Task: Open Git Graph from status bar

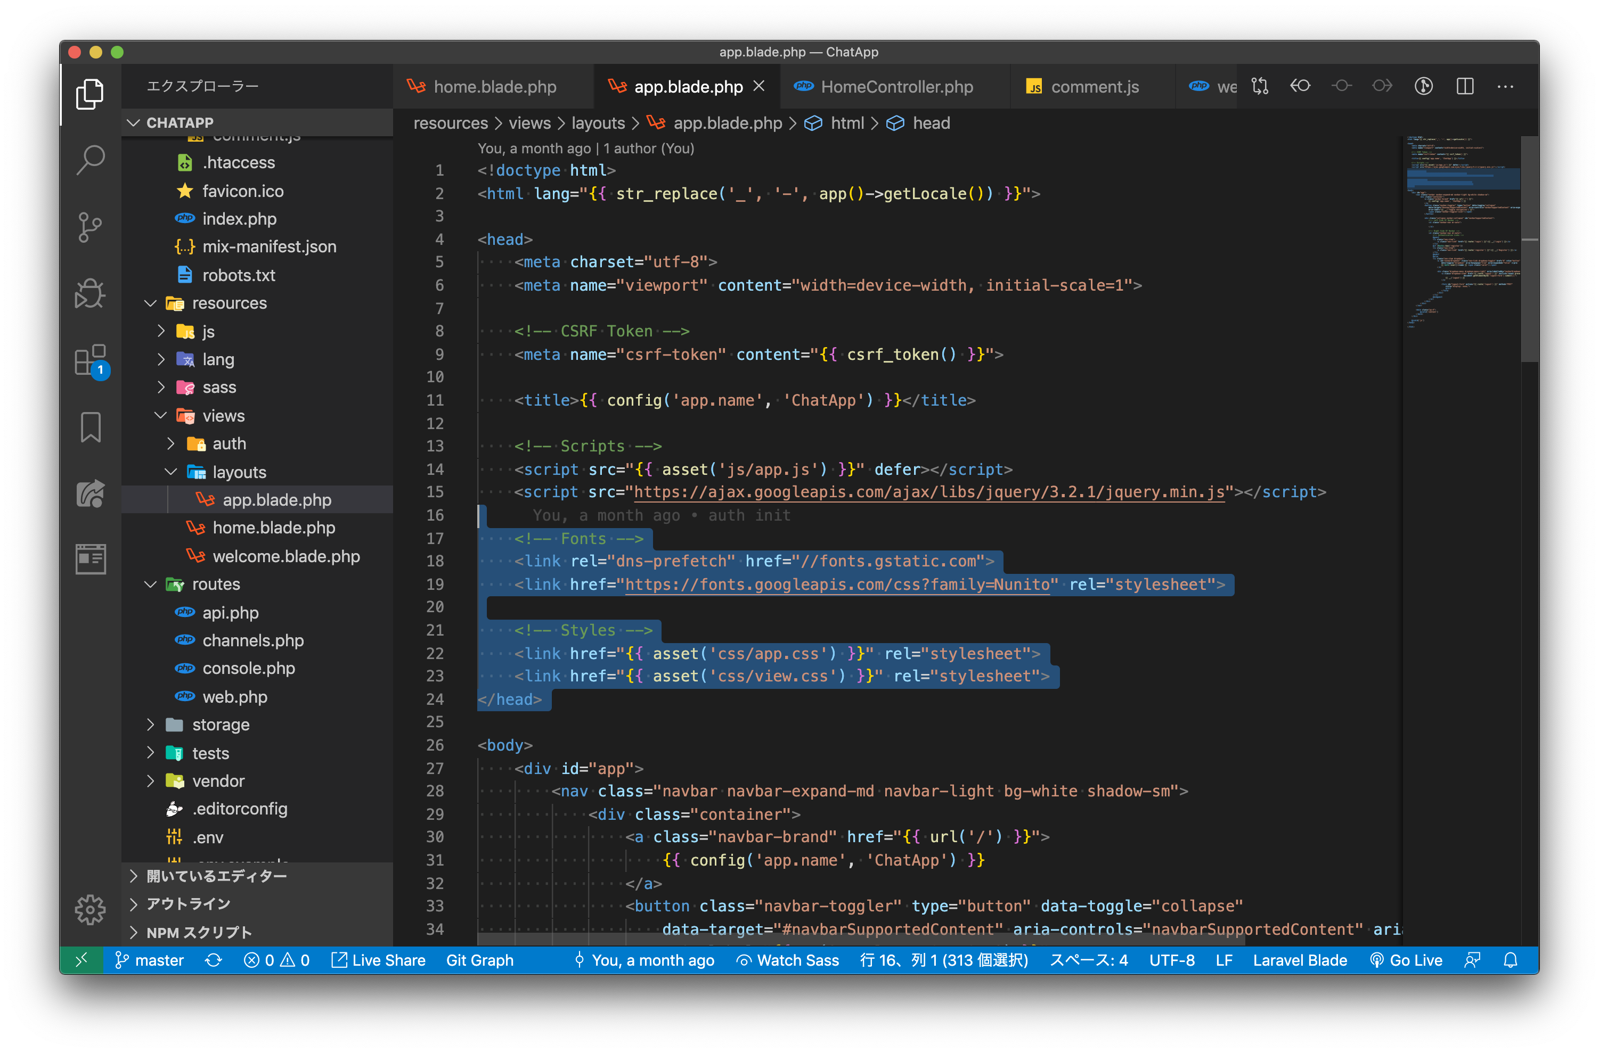Action: [x=480, y=960]
